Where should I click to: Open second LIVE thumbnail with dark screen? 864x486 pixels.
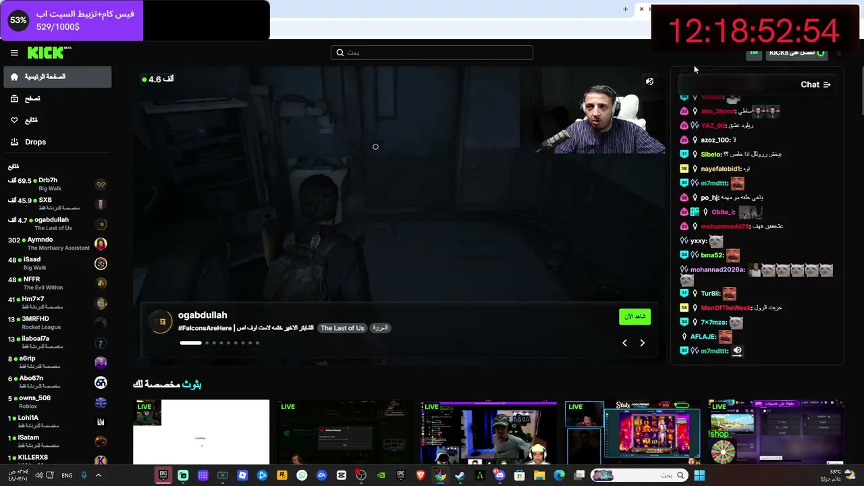click(344, 432)
